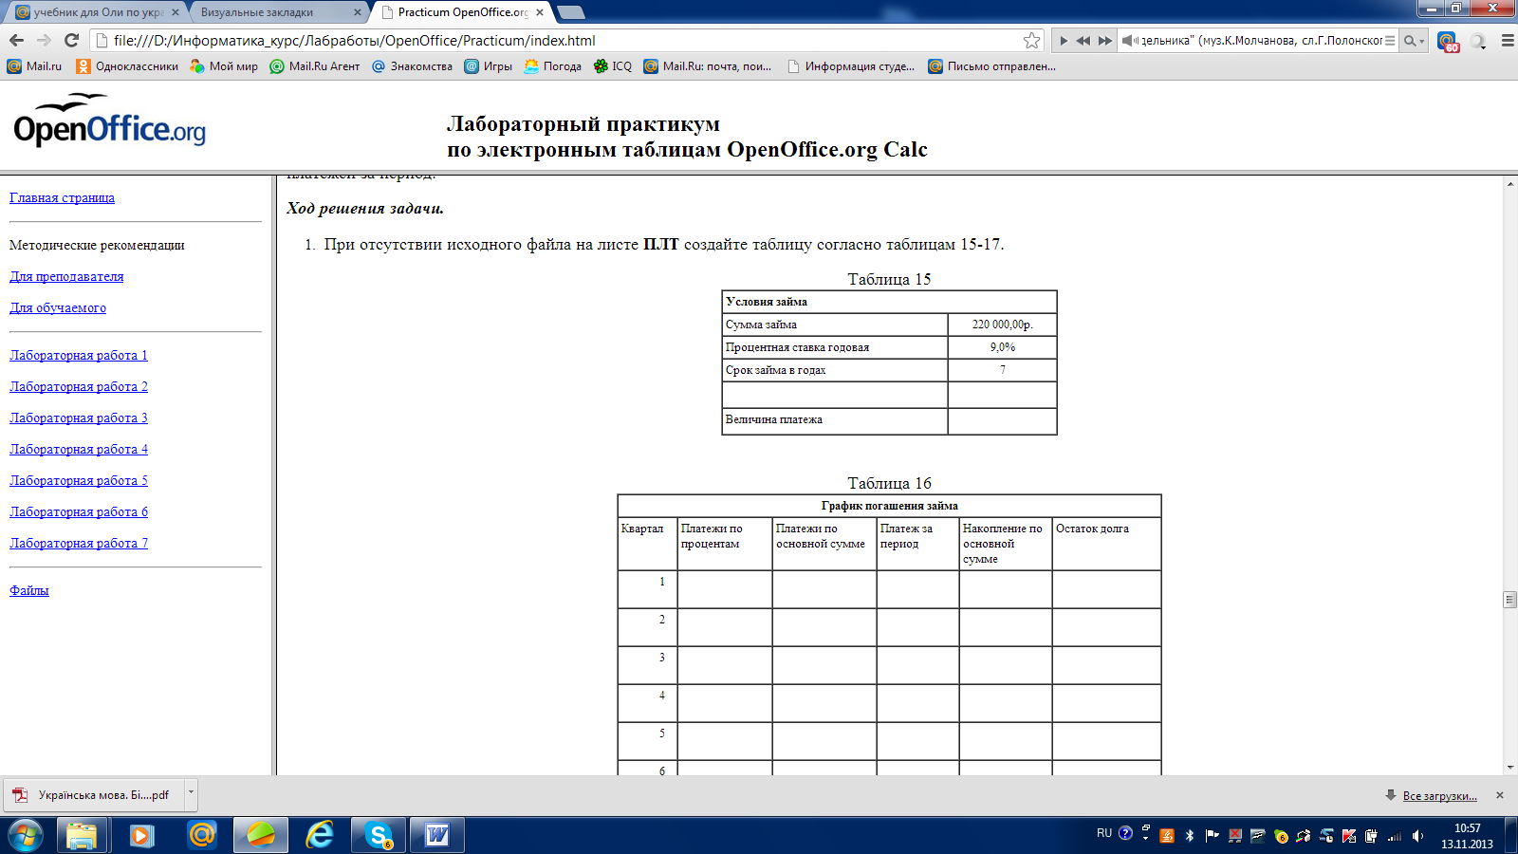Reload the page with the refresh icon
The width and height of the screenshot is (1518, 854).
pos(71,40)
